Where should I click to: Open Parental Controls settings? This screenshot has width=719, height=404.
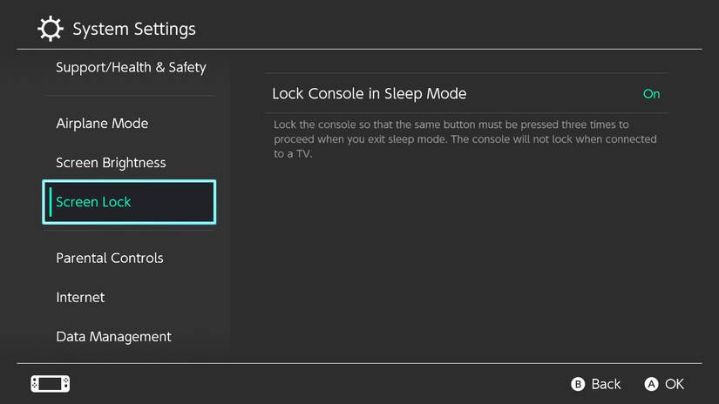(x=110, y=259)
